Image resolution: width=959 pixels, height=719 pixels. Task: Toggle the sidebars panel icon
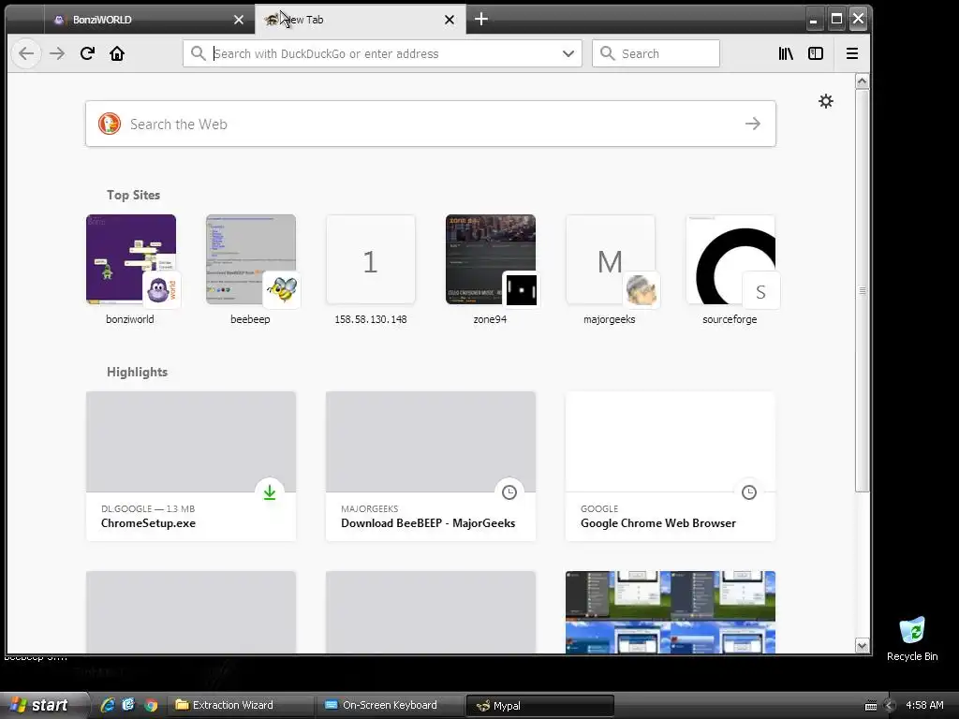tap(816, 53)
